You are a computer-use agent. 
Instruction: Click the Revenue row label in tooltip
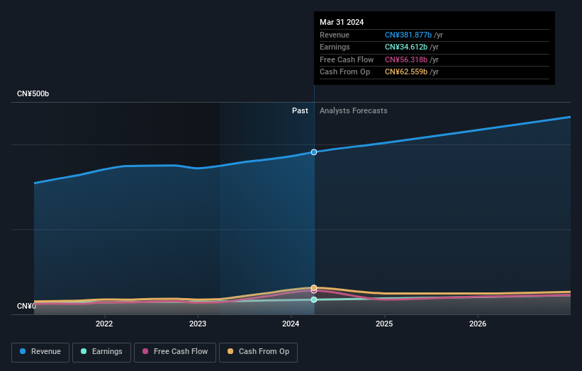pos(335,35)
